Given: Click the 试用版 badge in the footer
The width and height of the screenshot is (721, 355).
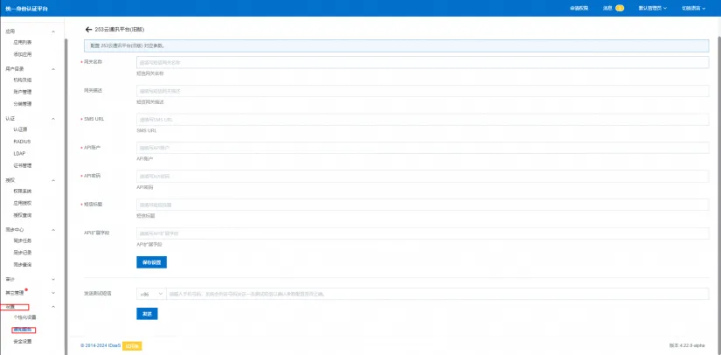Looking at the screenshot, I should tap(132, 345).
